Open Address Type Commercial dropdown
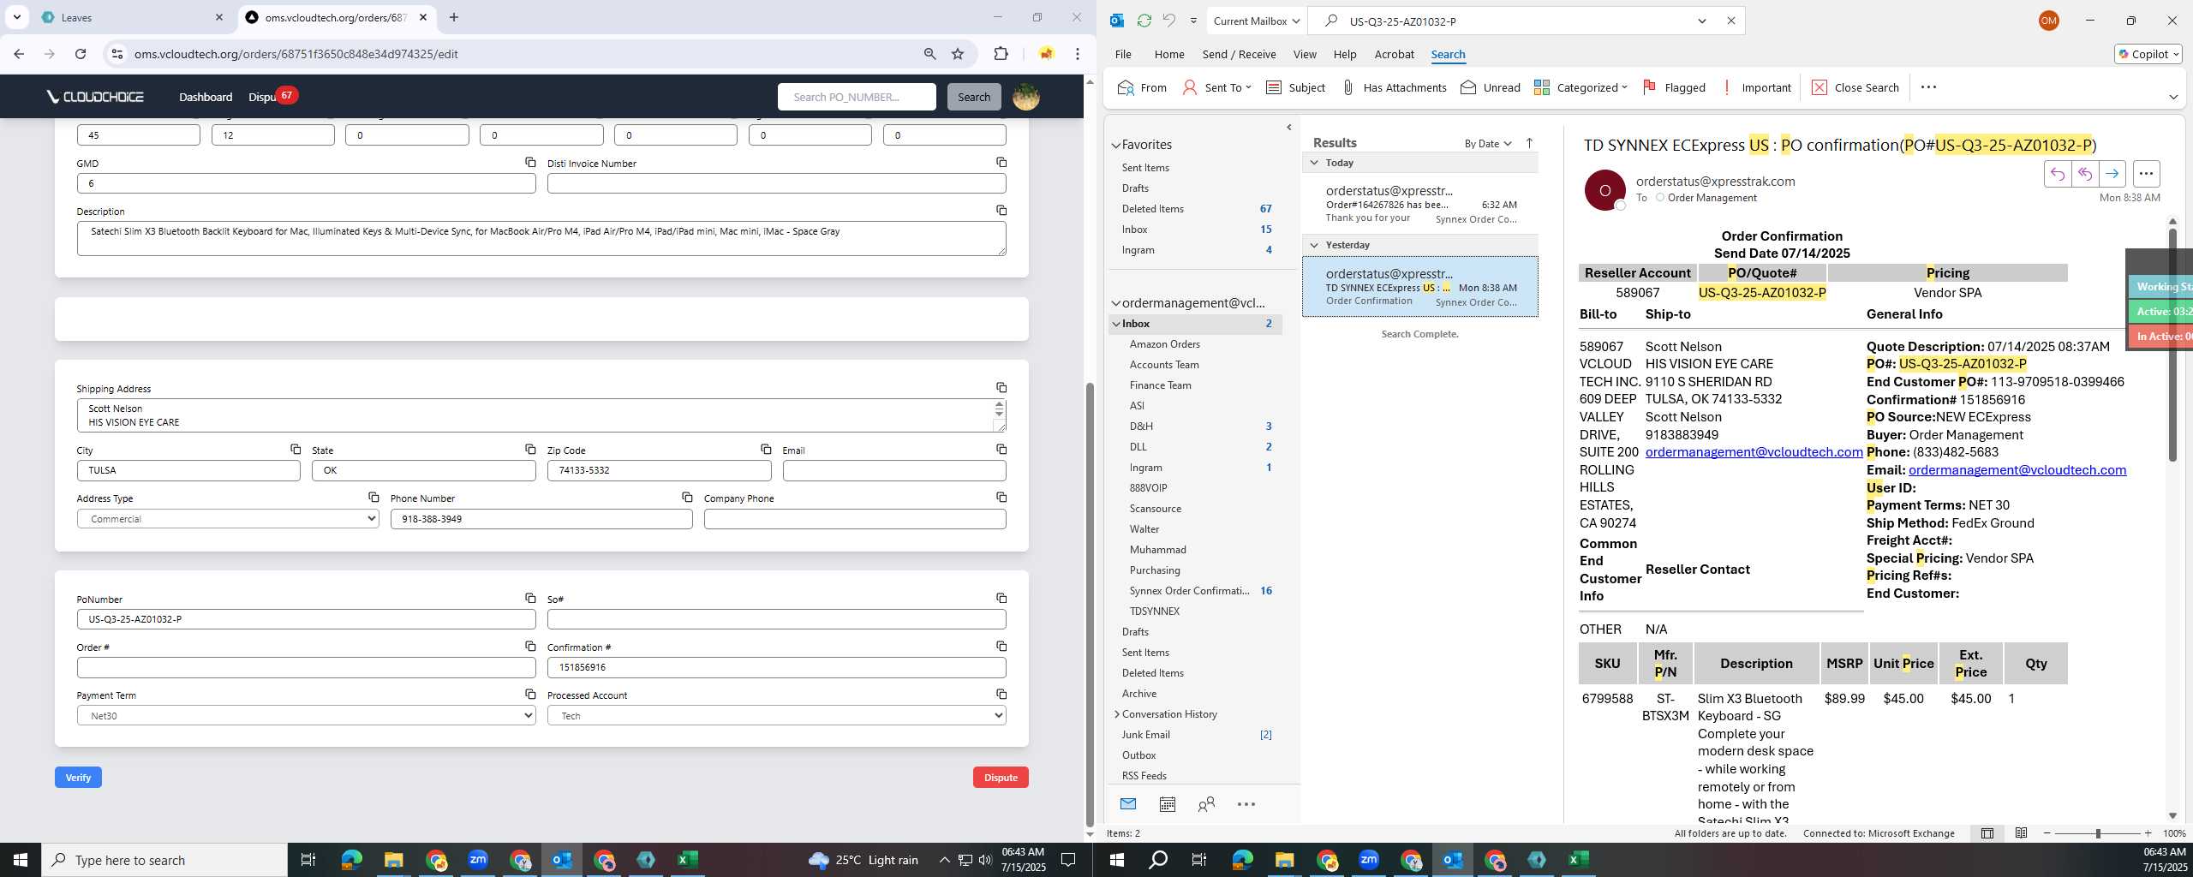Screen dimensions: 2193x877 tap(228, 519)
